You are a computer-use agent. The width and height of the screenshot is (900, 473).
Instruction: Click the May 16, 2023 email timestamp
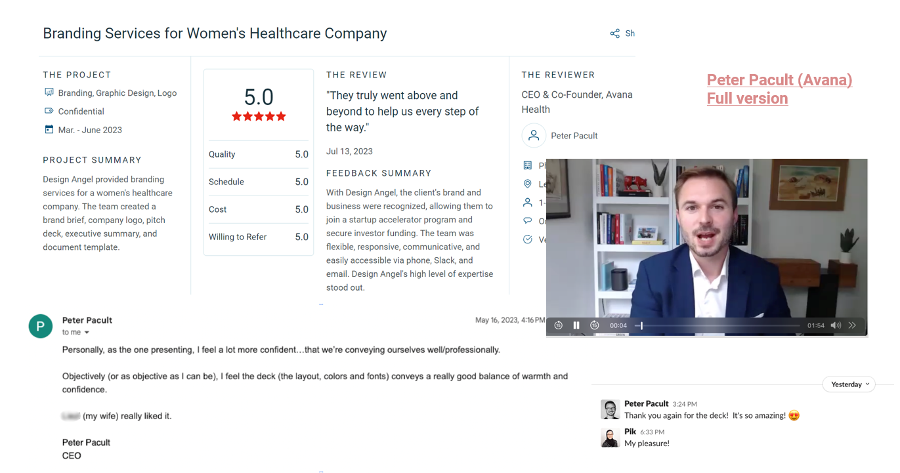click(x=509, y=320)
